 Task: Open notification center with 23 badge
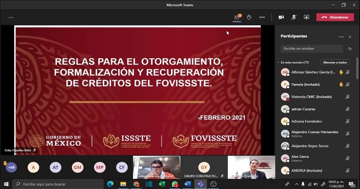(352, 184)
